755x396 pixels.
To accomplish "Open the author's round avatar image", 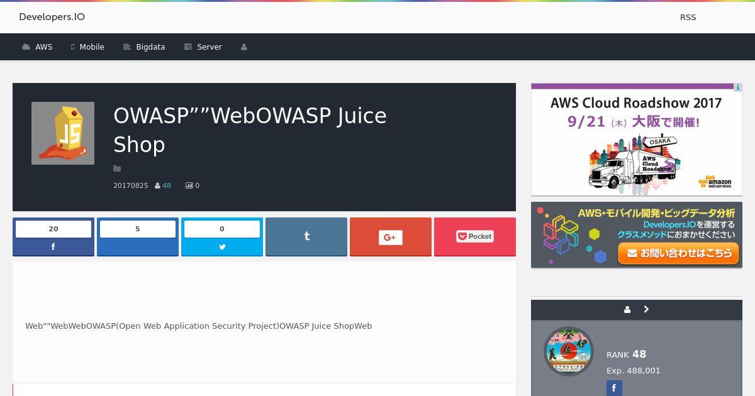I will (x=569, y=351).
